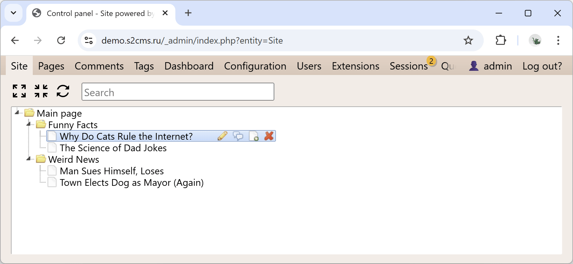This screenshot has width=573, height=264.
Task: Open the Users tab
Action: [309, 66]
